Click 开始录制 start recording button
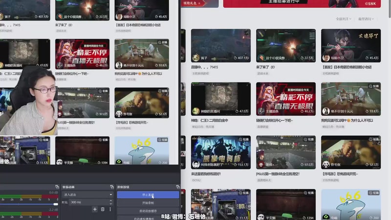Viewport: 391px width, 220px height. (x=148, y=203)
